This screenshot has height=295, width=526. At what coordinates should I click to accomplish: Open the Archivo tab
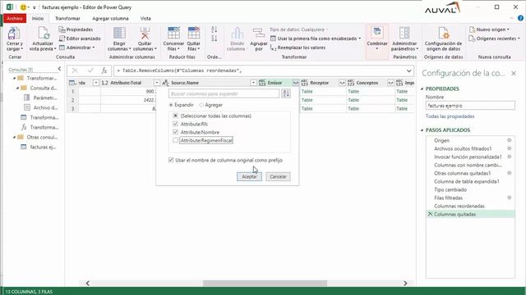15,18
